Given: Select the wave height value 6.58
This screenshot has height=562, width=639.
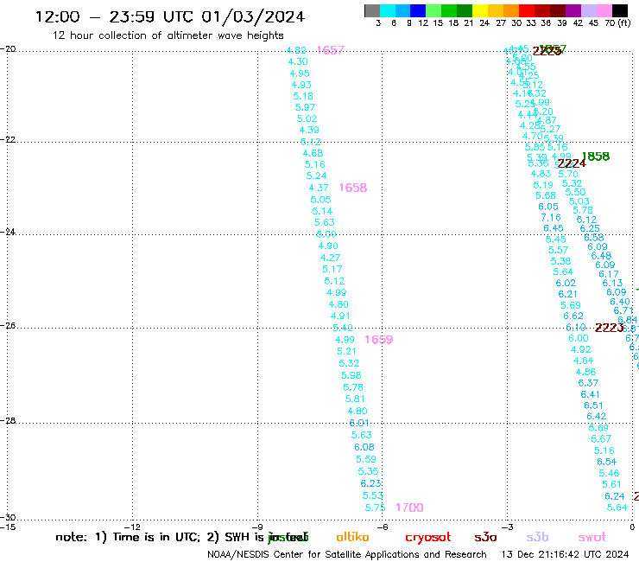Looking at the screenshot, I should pyautogui.click(x=594, y=238).
